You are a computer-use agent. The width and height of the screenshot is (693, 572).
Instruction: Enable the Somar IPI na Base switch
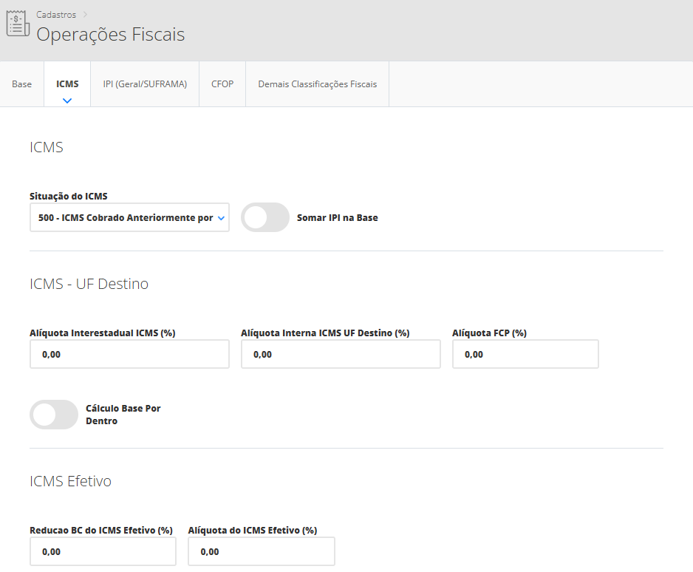tap(264, 218)
